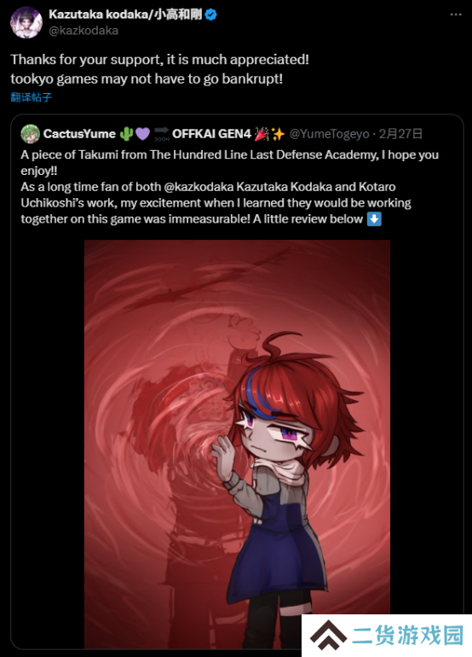Open CactusYume's small profile avatar
This screenshot has height=657, width=472.
pyautogui.click(x=30, y=134)
